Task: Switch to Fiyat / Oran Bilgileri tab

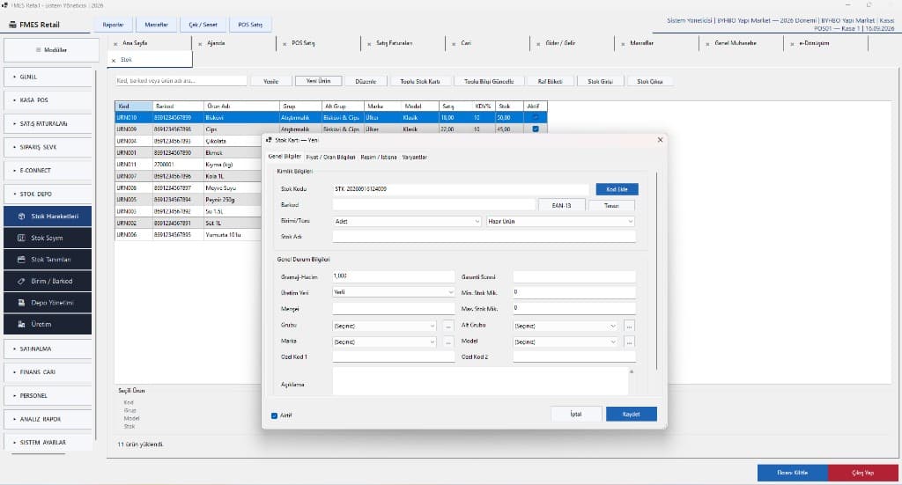Action: (x=330, y=157)
